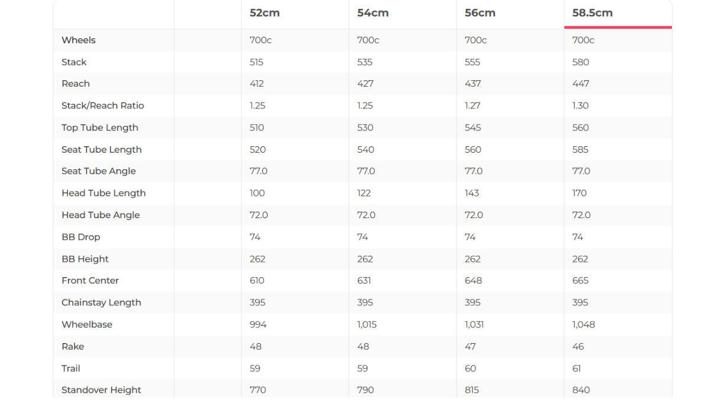Click the Reach value 437
This screenshot has height=405, width=721.
pyautogui.click(x=473, y=84)
